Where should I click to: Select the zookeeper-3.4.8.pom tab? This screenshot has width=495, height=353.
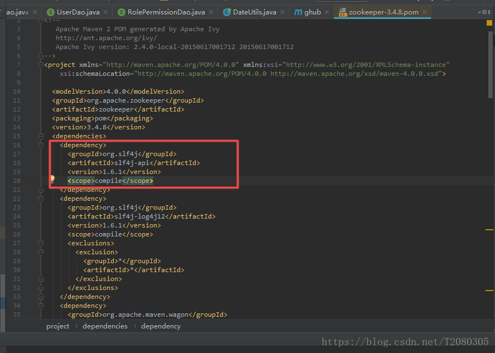point(383,12)
